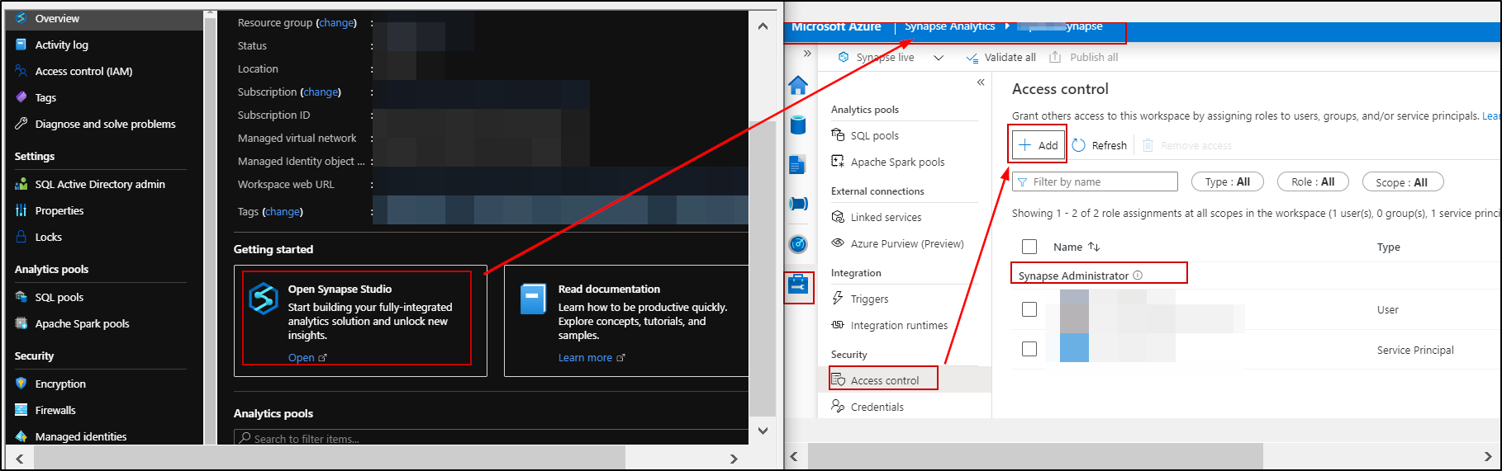Image resolution: width=1502 pixels, height=471 pixels.
Task: Click down arrow of portal vertical scrollbar
Action: coord(763,431)
